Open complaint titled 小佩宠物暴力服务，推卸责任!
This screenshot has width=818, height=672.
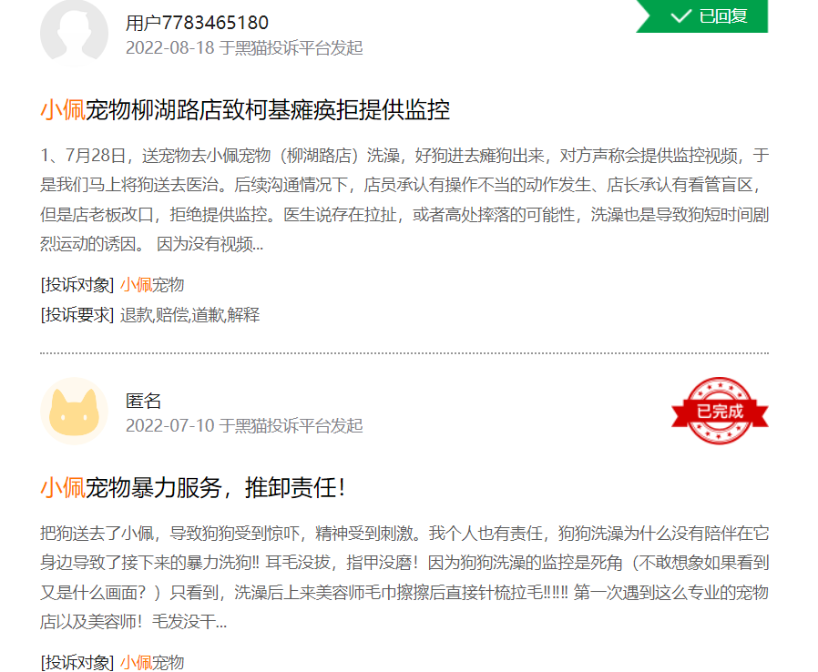tap(192, 488)
